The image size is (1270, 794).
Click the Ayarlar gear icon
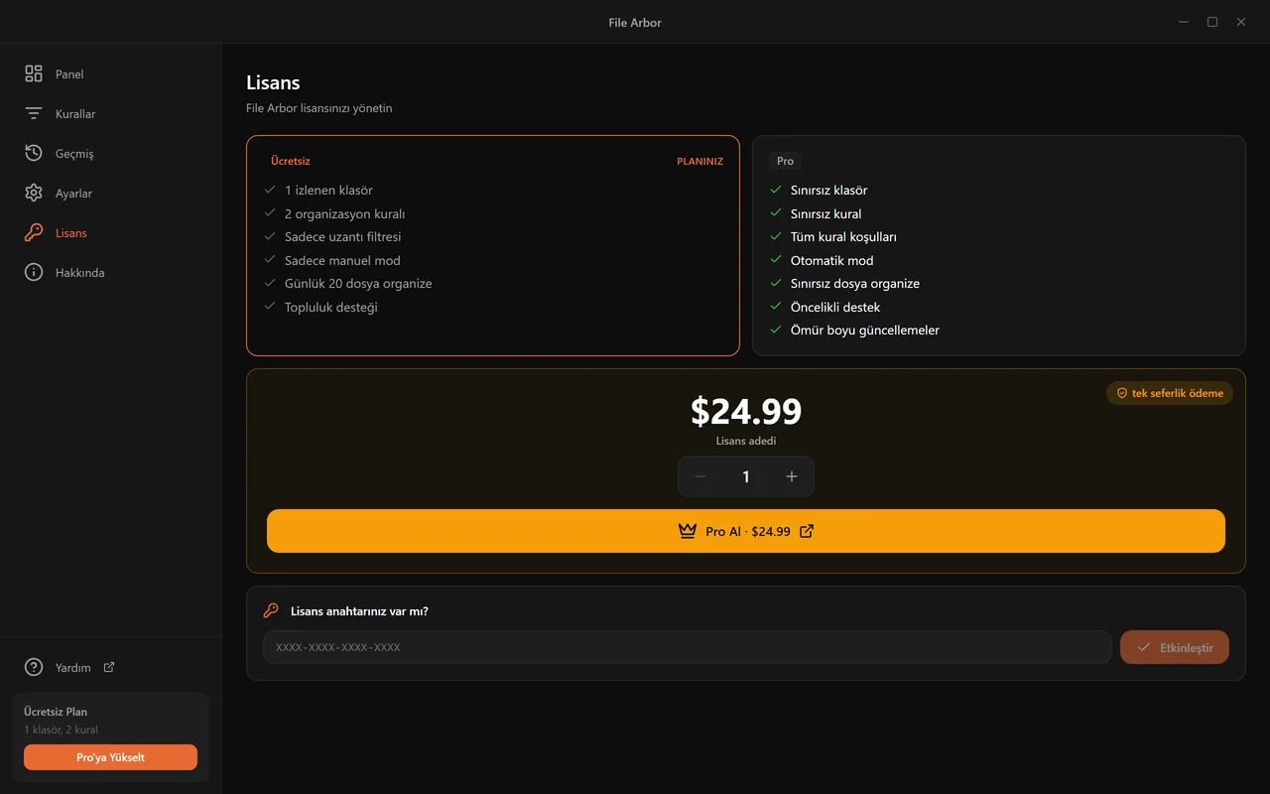pos(34,193)
